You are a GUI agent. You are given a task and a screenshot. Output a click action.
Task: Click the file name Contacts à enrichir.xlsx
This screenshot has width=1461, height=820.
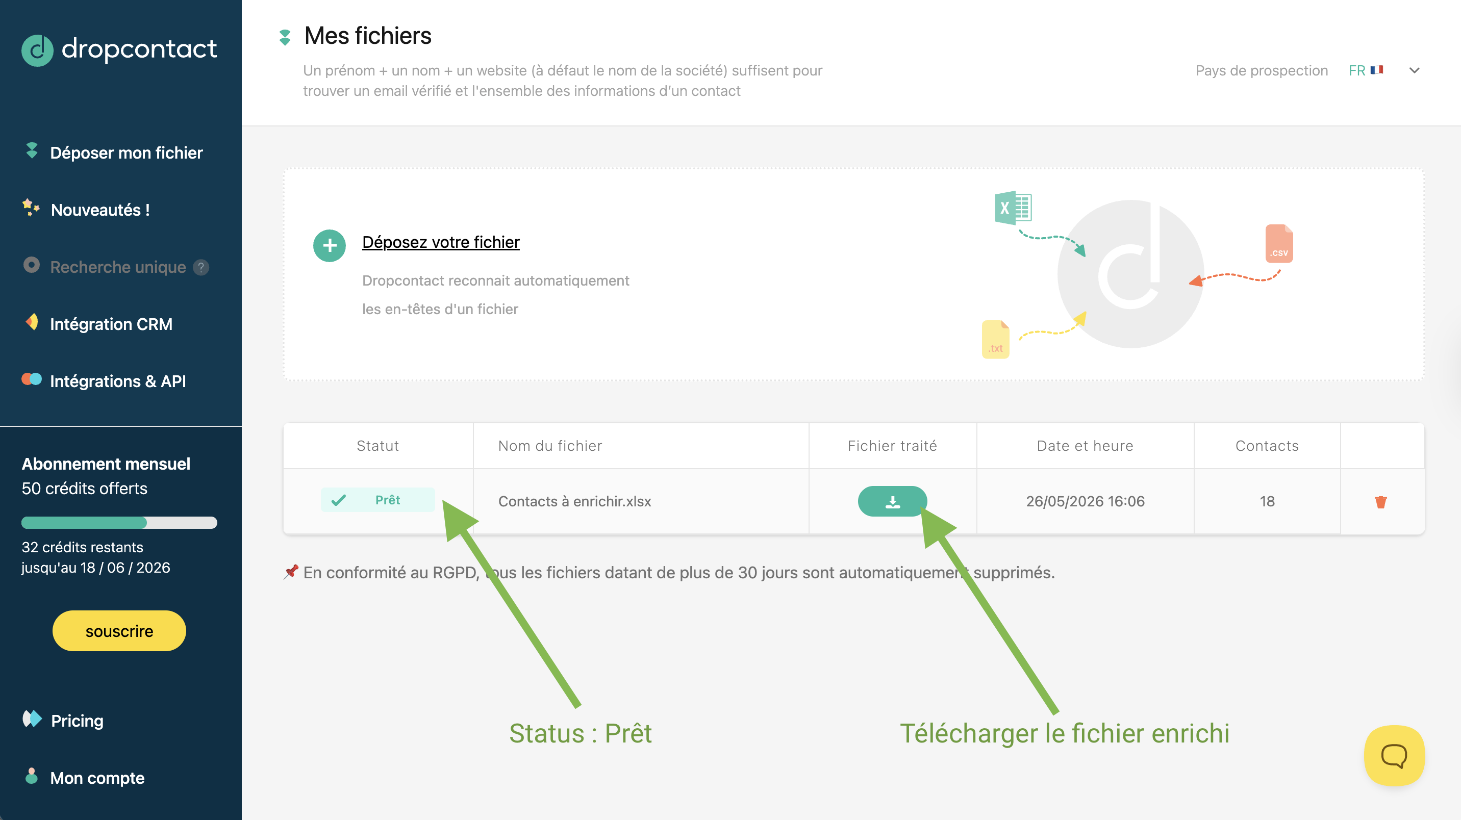[574, 501]
